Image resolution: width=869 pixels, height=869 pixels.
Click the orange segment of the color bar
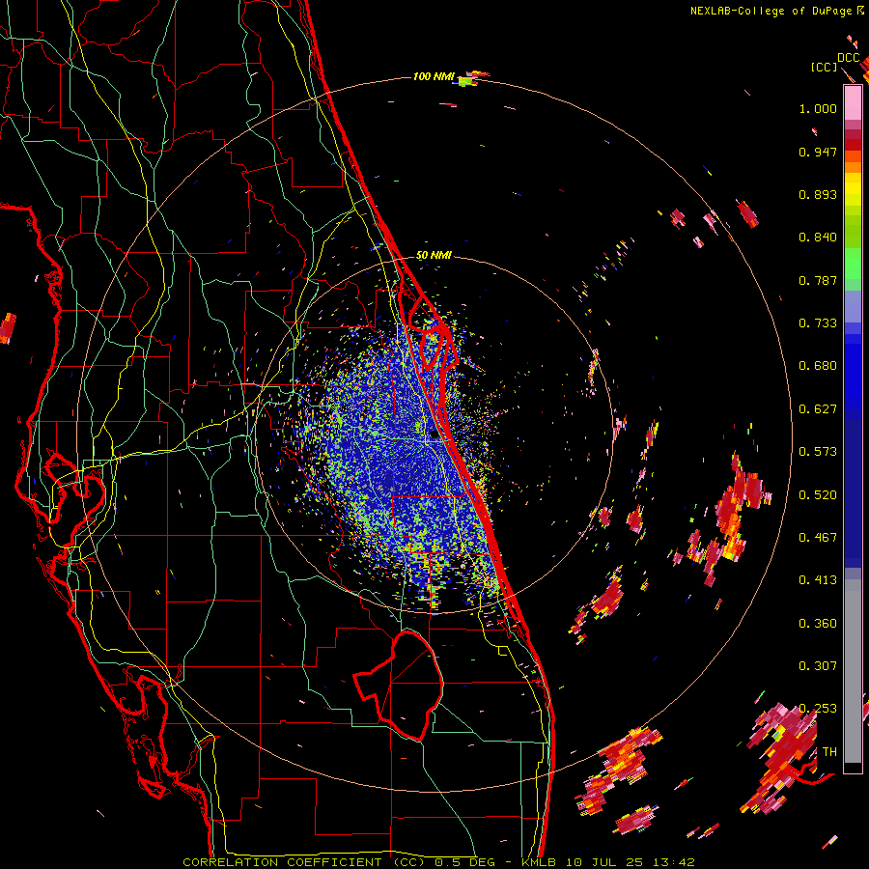click(853, 162)
